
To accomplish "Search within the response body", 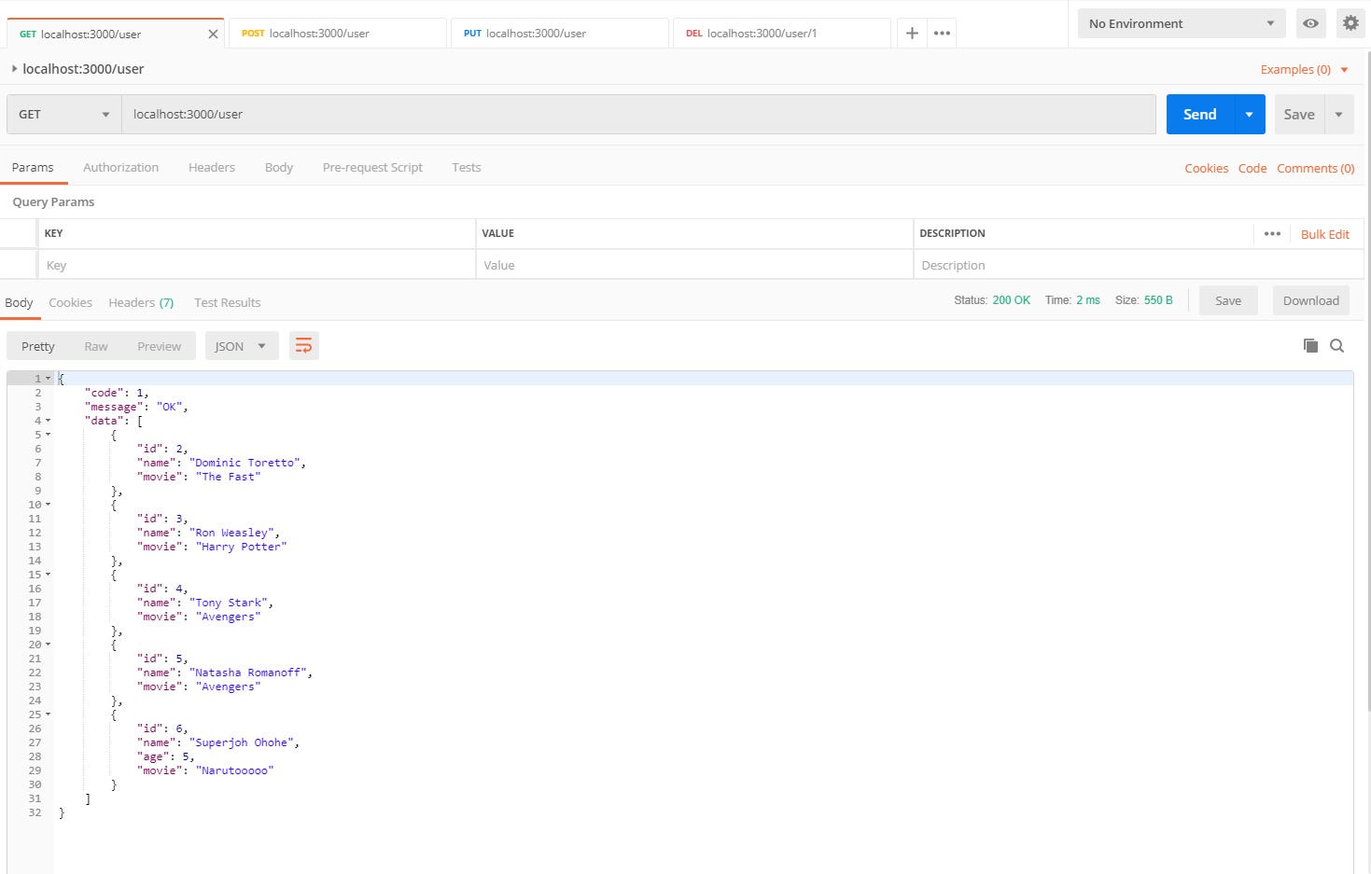I will tap(1336, 345).
